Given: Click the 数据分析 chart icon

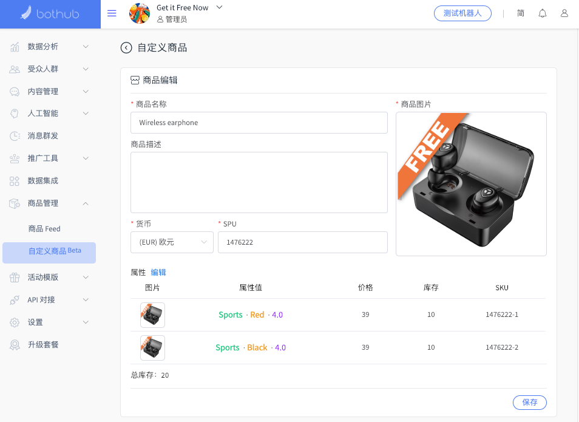Looking at the screenshot, I should pyautogui.click(x=15, y=47).
